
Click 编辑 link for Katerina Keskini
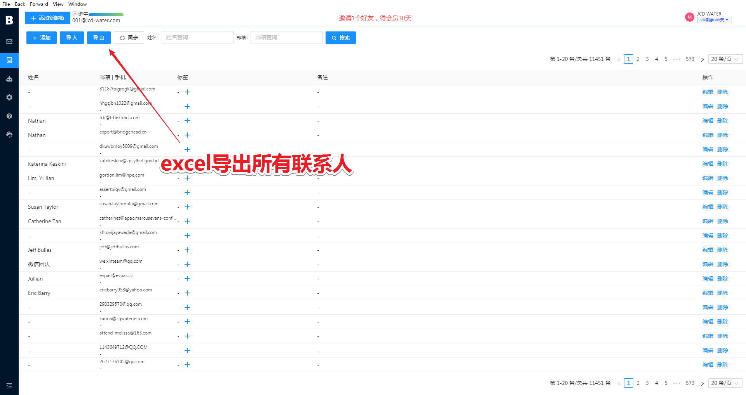point(708,164)
